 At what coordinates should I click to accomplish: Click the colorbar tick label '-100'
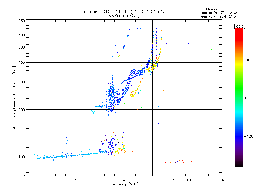coord(248,136)
